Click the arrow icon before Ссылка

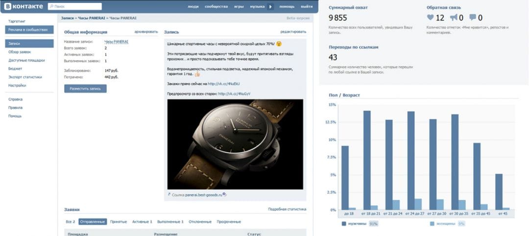click(x=169, y=194)
